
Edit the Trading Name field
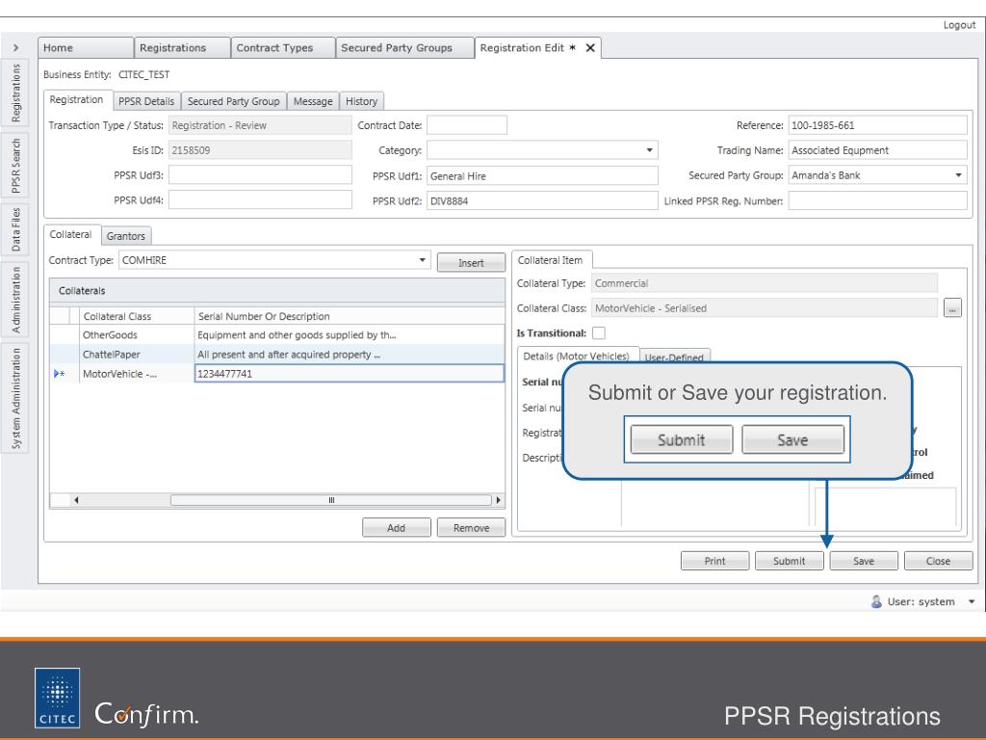[x=878, y=150]
